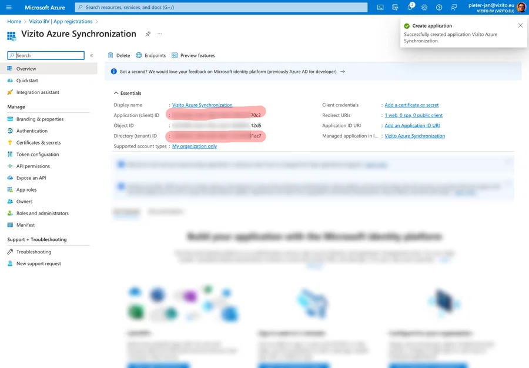Select API permissions in sidebar
This screenshot has height=368, width=529.
coord(33,166)
